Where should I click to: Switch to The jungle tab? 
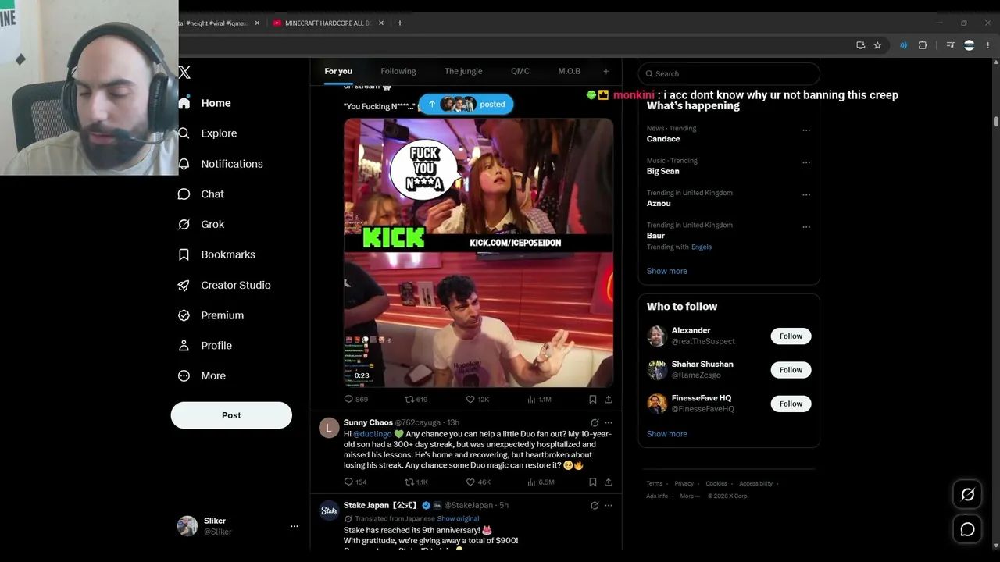tap(463, 71)
